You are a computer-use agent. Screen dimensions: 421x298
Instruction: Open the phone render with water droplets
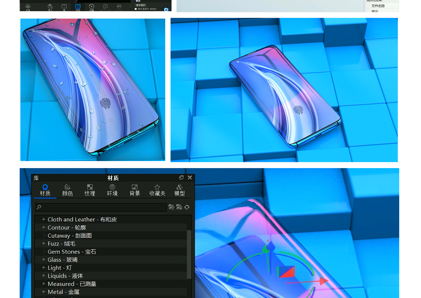93,90
